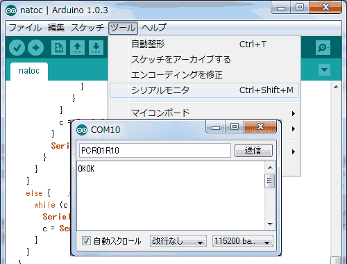Minimize the Arduino main window
Image resolution: width=347 pixels, height=264 pixels.
click(x=281, y=8)
